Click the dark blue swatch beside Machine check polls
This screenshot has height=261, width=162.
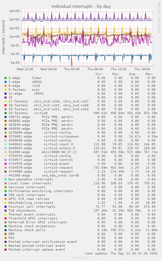pyautogui.click(x=6, y=230)
